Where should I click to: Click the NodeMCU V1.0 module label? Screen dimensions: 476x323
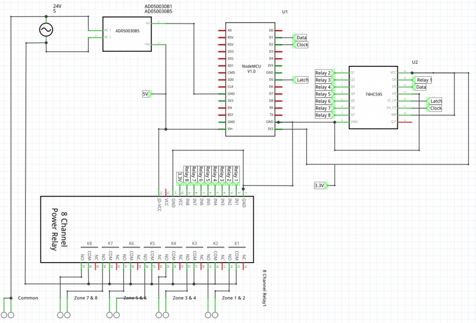click(251, 69)
